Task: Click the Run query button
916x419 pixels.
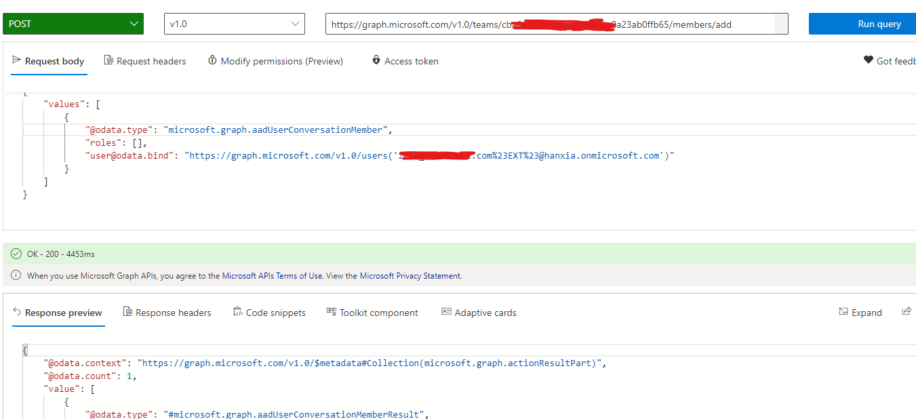Action: point(862,24)
